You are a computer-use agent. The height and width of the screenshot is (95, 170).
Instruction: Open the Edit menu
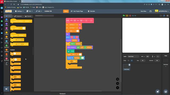coord(39,11)
